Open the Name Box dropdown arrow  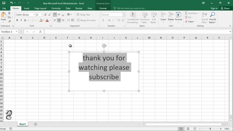pos(16,32)
